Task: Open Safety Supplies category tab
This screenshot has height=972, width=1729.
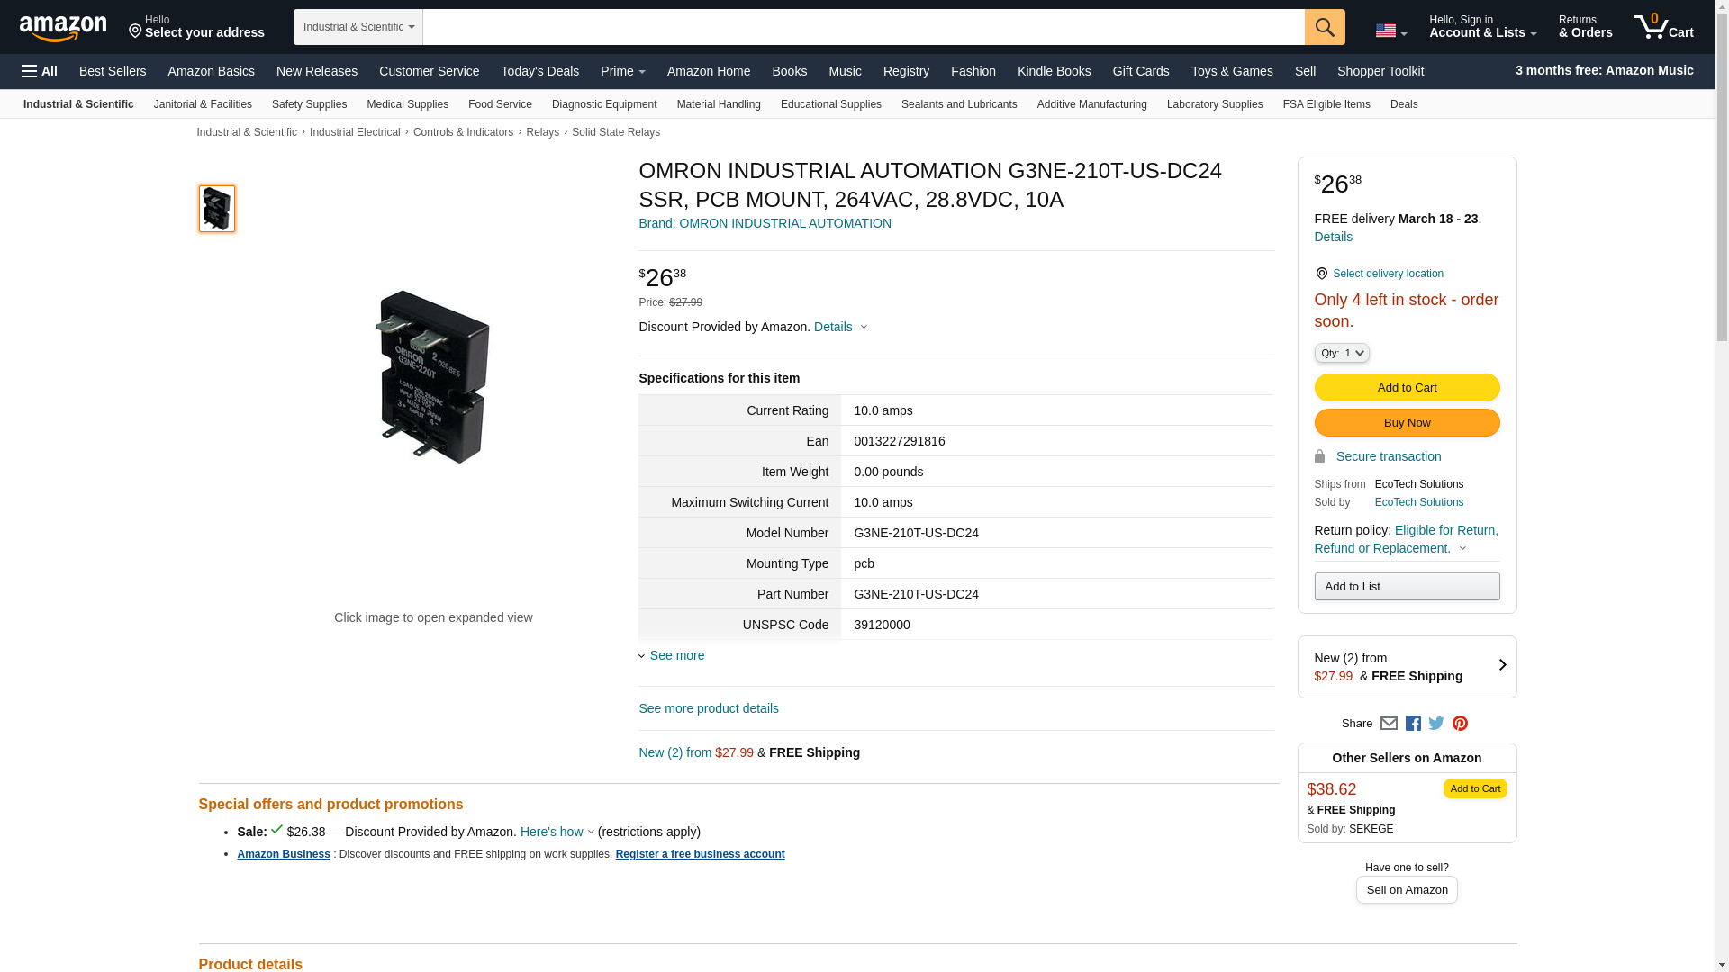Action: click(309, 104)
